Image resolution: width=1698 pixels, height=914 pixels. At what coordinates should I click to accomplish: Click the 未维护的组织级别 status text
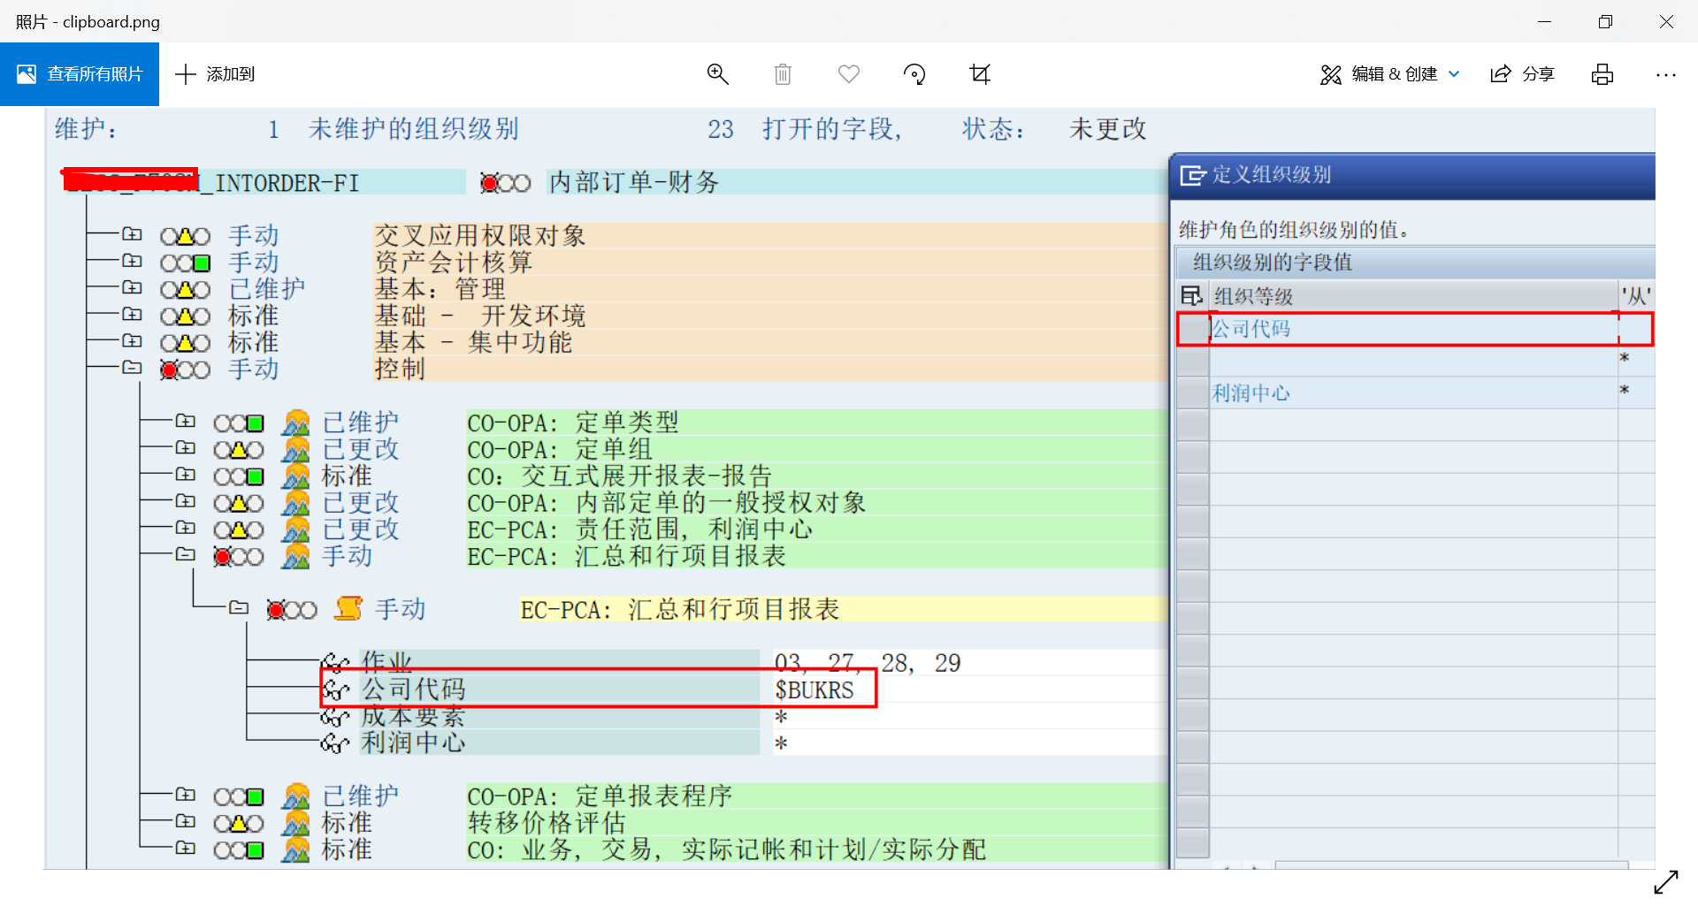[414, 129]
